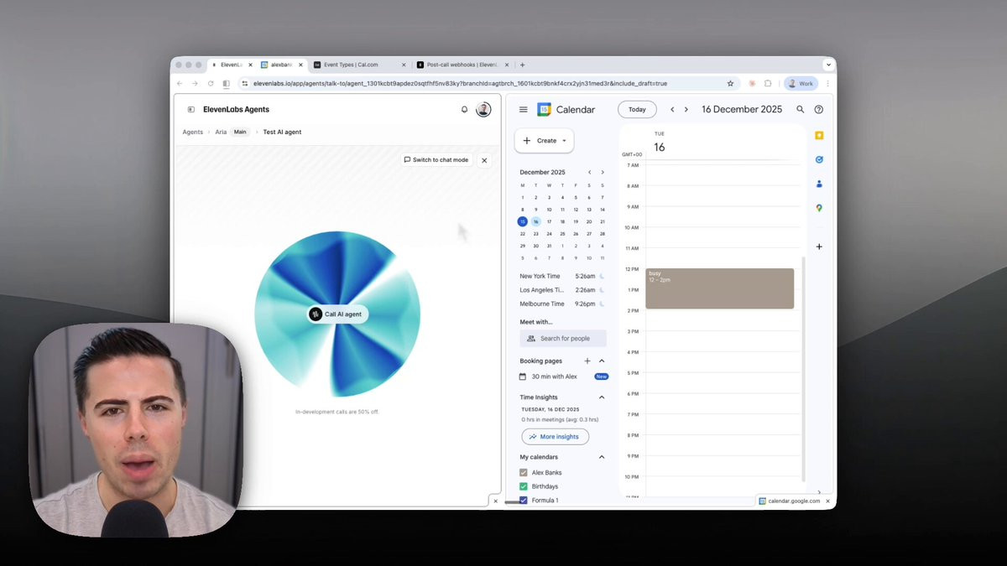Click the Search for people field
Image resolution: width=1007 pixels, height=566 pixels.
point(563,338)
